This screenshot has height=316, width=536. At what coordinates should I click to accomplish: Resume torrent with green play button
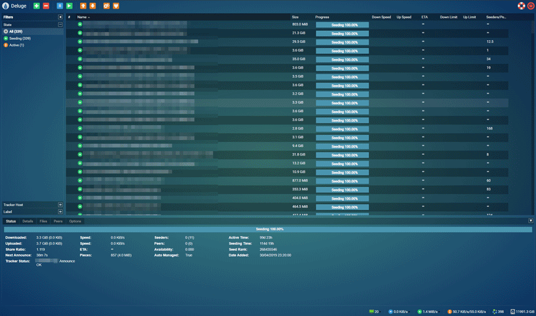tap(69, 6)
